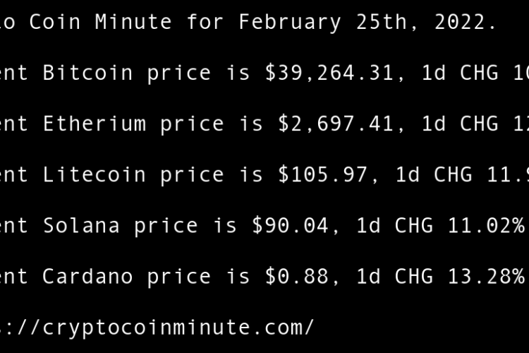529x353 pixels.
Task: Click the word Bitcoin
Action: pos(87,73)
